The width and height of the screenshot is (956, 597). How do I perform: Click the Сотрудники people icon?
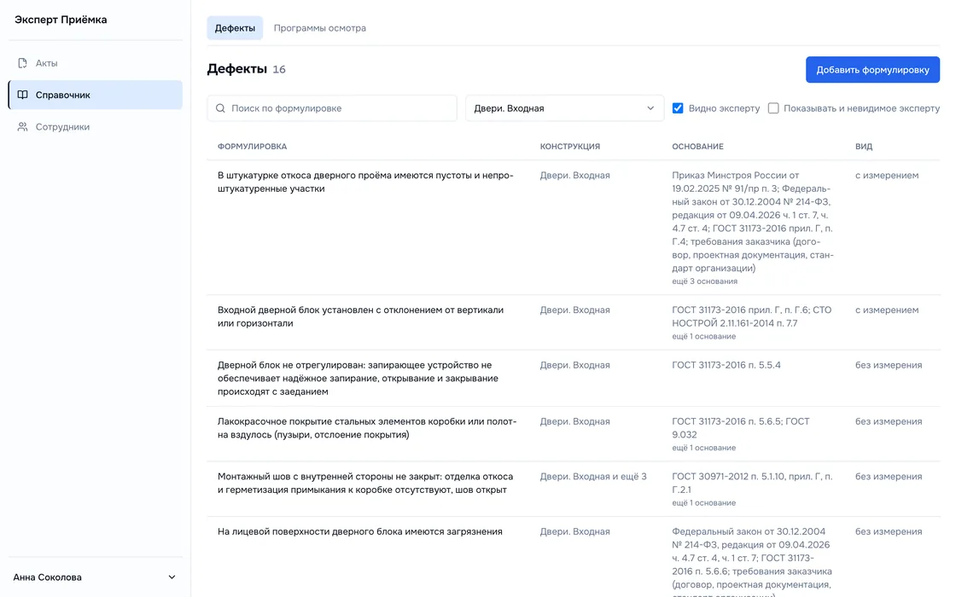pos(22,127)
